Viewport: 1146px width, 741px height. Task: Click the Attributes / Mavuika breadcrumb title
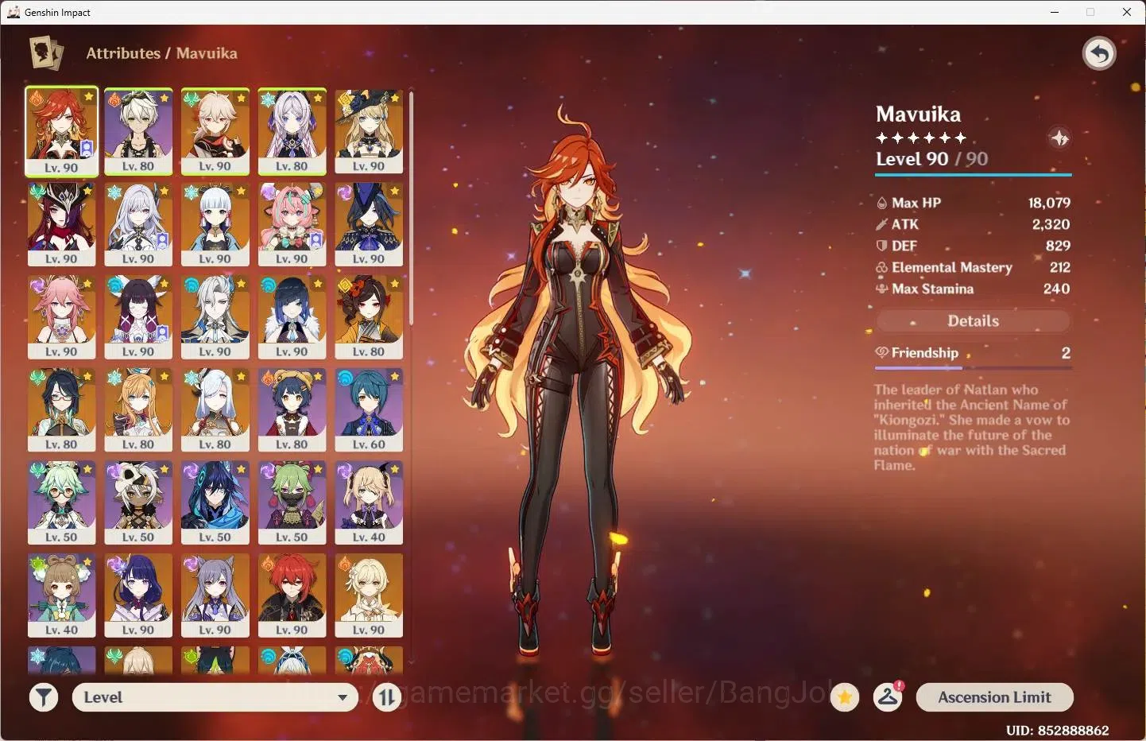pyautogui.click(x=161, y=53)
